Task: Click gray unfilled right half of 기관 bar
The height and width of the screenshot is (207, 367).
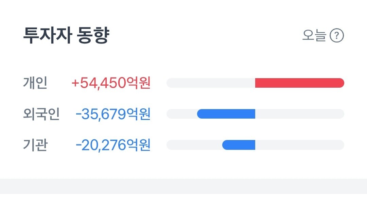Action: click(x=300, y=145)
